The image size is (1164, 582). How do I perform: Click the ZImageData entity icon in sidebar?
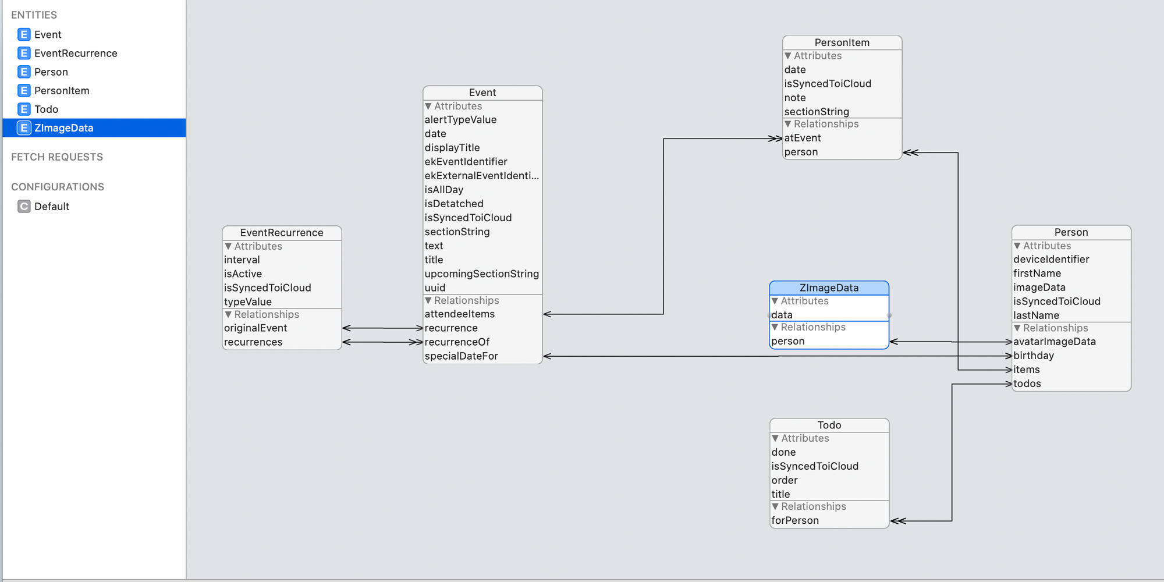[24, 128]
